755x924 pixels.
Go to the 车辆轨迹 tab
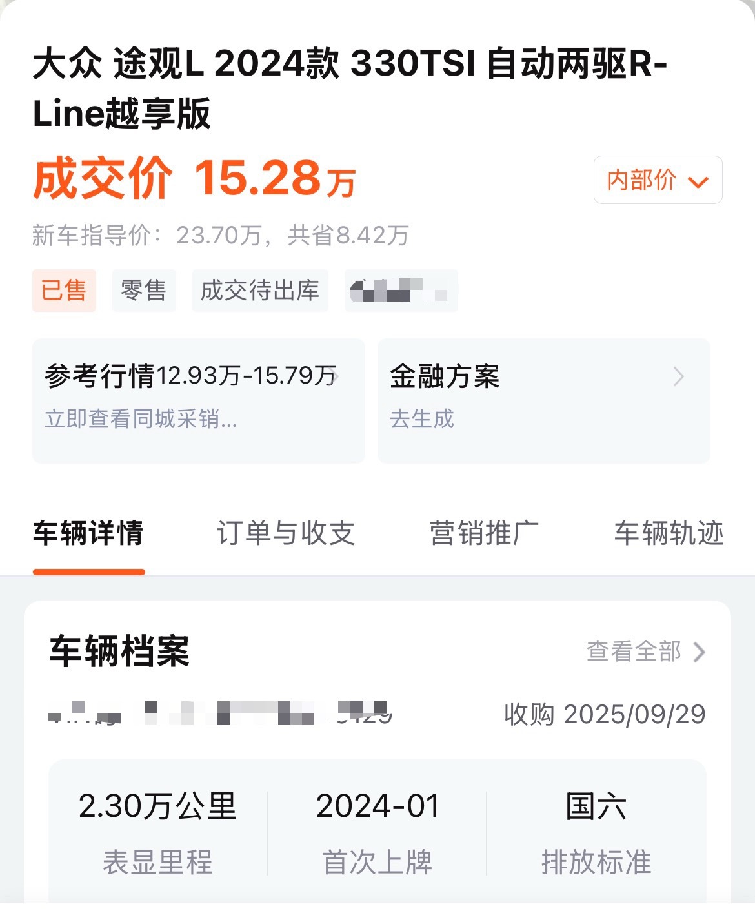pyautogui.click(x=669, y=534)
